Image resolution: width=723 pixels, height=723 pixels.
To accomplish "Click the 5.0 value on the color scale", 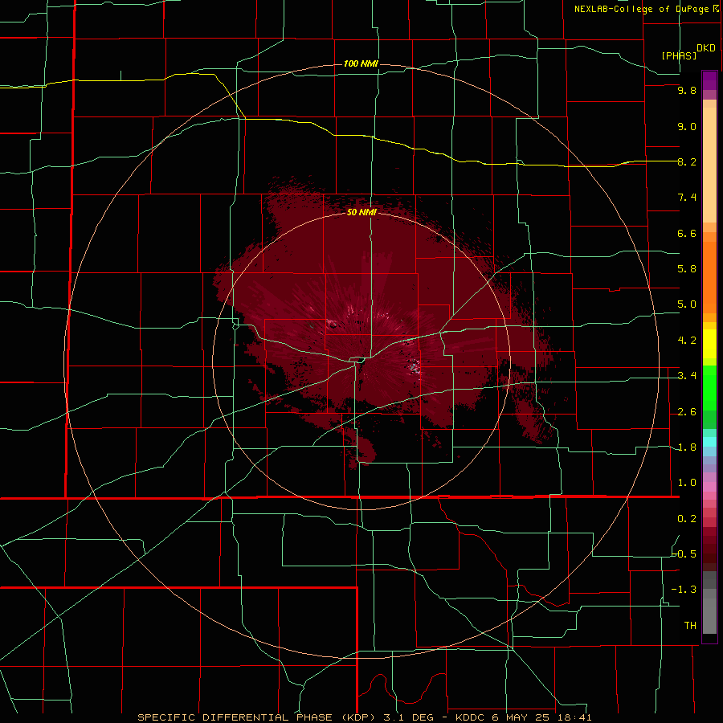I will pyautogui.click(x=687, y=304).
